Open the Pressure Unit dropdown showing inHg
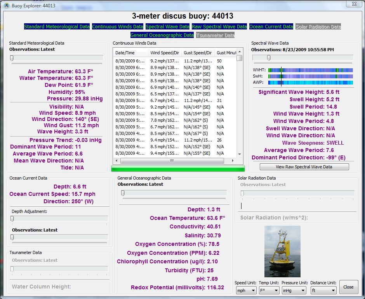The image size is (365, 299). [x=294, y=290]
